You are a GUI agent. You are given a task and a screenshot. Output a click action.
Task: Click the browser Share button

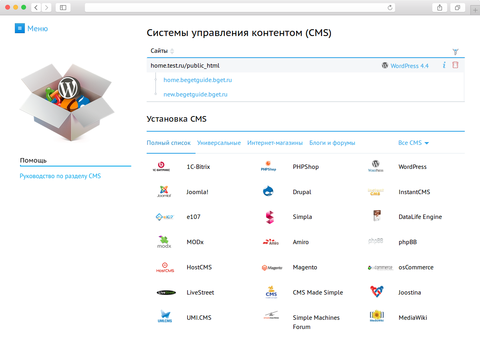point(440,7)
